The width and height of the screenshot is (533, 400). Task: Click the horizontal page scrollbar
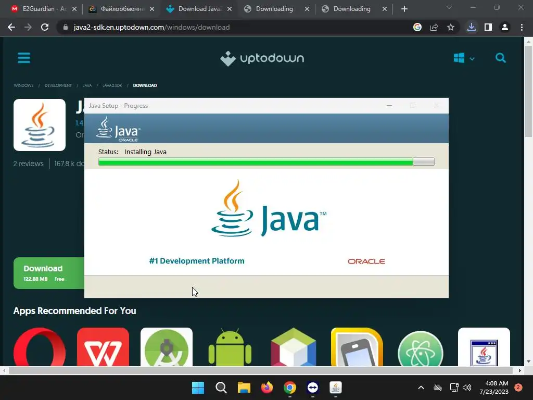coord(261,370)
